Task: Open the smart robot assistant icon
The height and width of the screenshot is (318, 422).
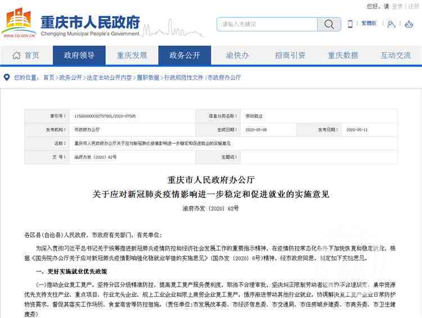Action: [x=409, y=24]
